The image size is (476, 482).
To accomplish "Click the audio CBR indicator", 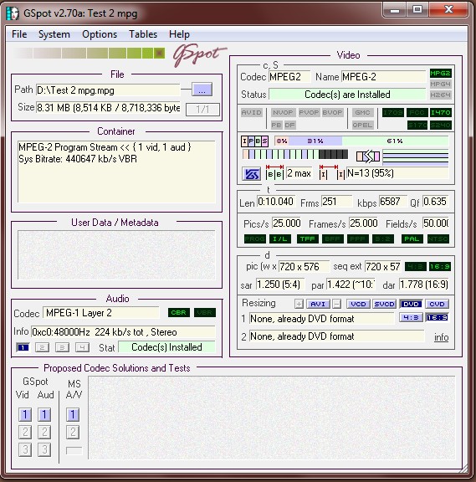I will click(x=179, y=313).
